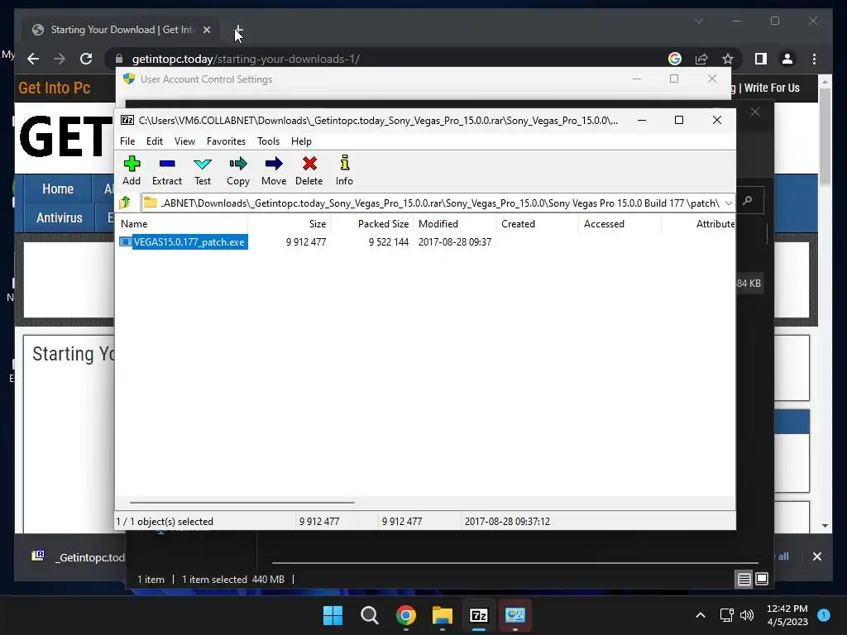Click Chrome tab search chevron
This screenshot has height=635, width=847.
pos(698,21)
